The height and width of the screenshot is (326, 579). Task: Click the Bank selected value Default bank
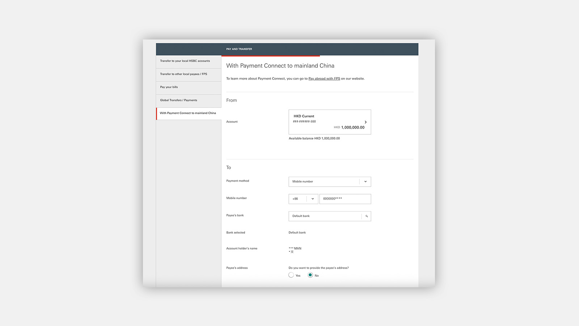(297, 233)
